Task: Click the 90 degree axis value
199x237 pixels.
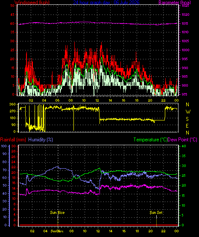Action: [13, 125]
